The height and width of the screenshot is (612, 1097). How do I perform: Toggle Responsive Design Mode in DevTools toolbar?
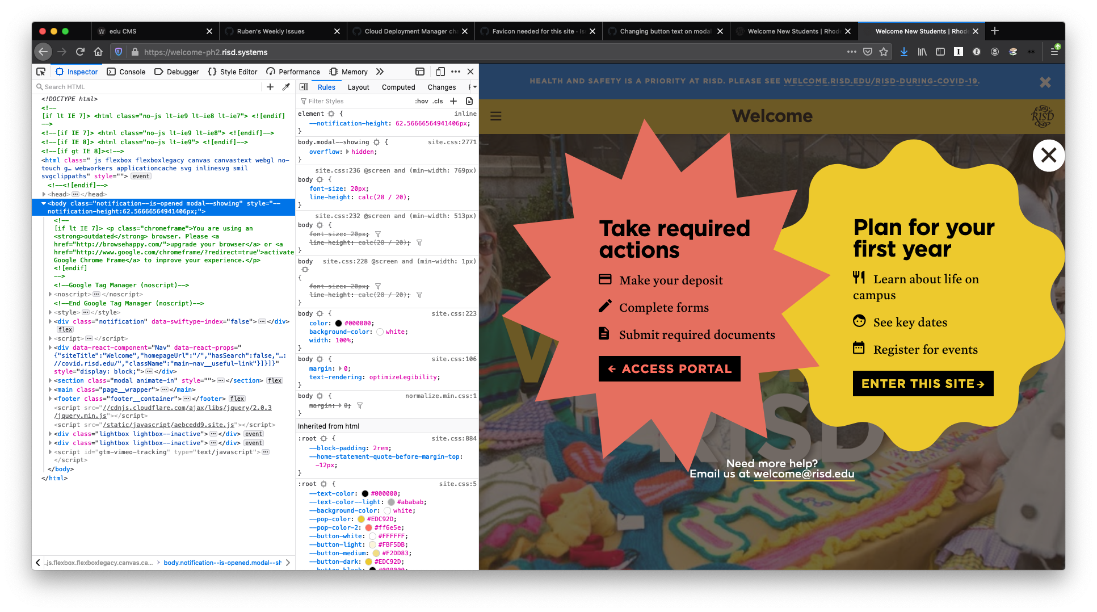441,72
